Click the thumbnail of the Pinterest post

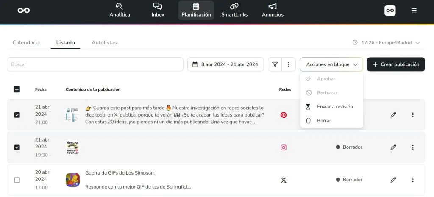pos(72,115)
